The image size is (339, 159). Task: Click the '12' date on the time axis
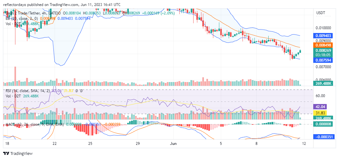point(304,144)
